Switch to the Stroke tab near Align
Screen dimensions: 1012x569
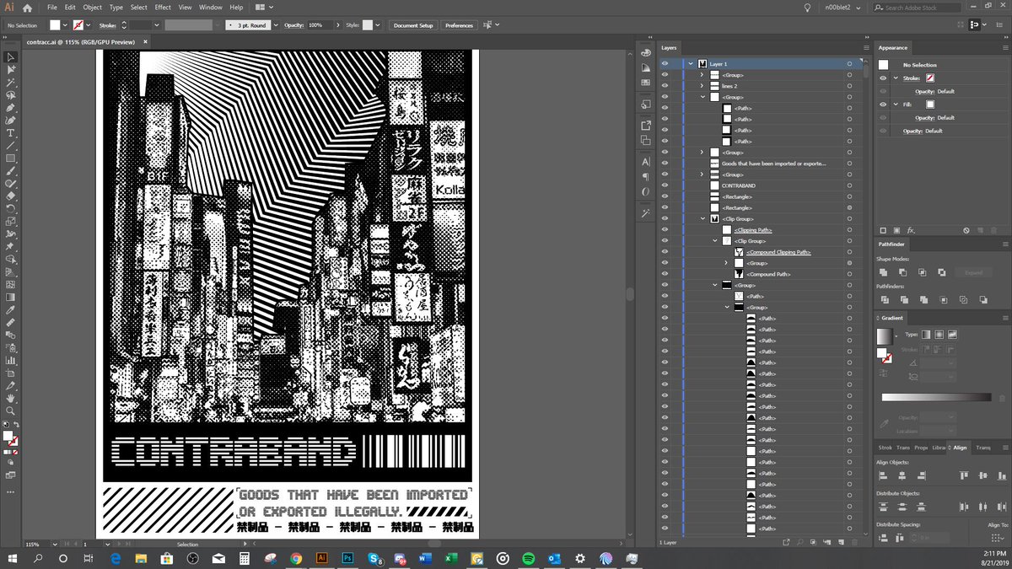coord(885,448)
